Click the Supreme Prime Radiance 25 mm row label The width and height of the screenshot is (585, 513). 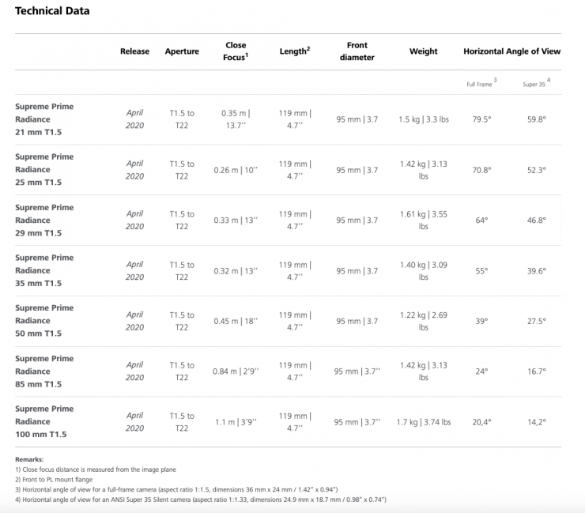coord(44,169)
